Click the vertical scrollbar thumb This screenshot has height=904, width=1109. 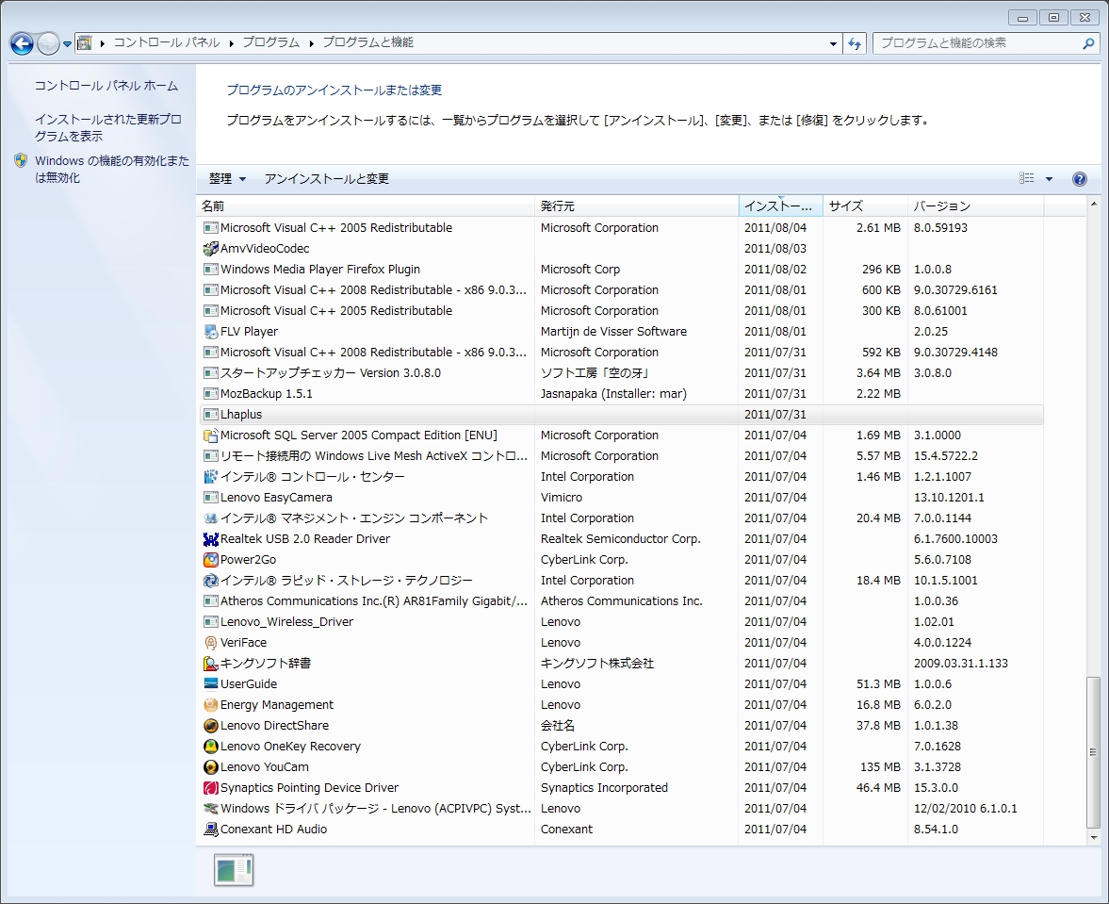point(1093,751)
